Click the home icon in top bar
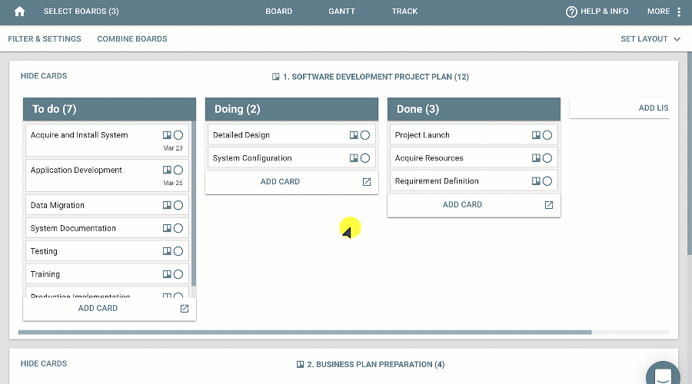 pos(20,12)
